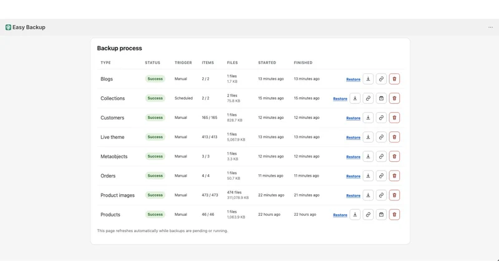499x280 pixels.
Task: Open the three-dot more options menu
Action: 490,27
